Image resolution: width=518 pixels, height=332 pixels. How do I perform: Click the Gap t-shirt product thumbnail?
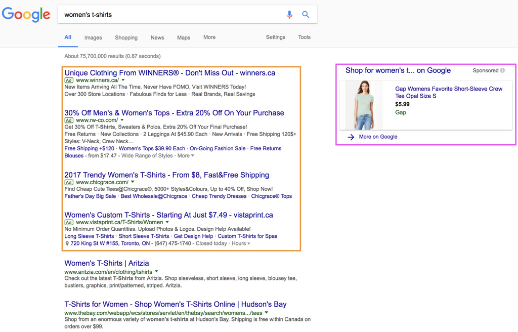pyautogui.click(x=364, y=105)
